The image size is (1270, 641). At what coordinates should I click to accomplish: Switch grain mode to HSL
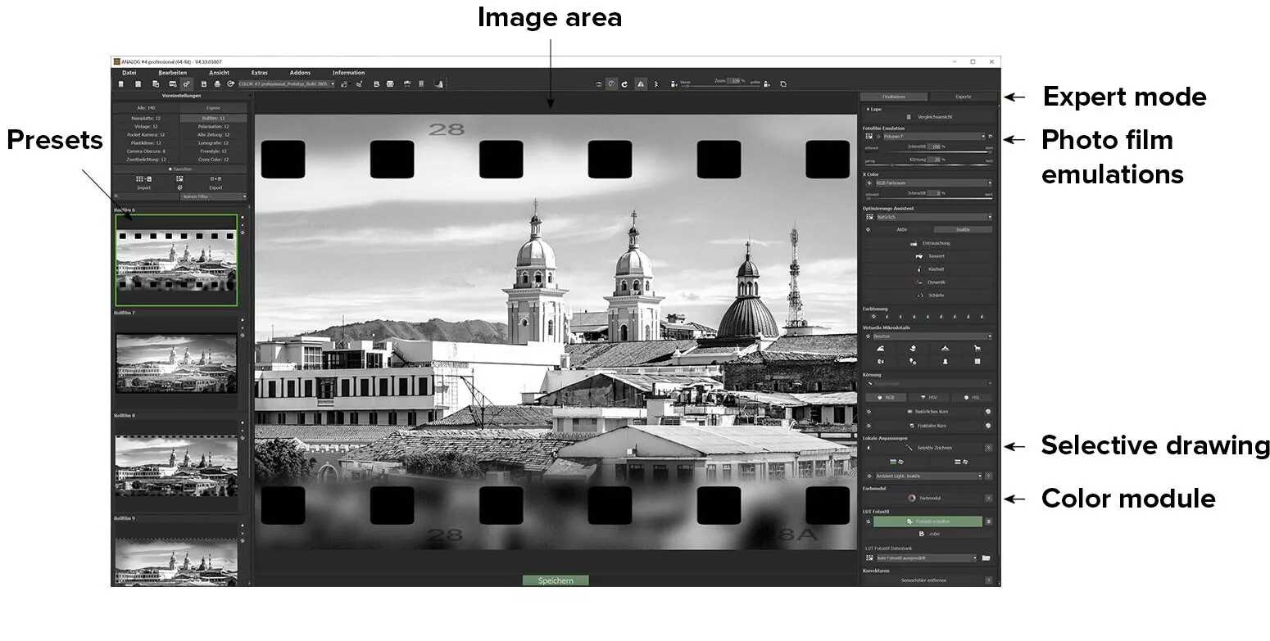pyautogui.click(x=973, y=397)
